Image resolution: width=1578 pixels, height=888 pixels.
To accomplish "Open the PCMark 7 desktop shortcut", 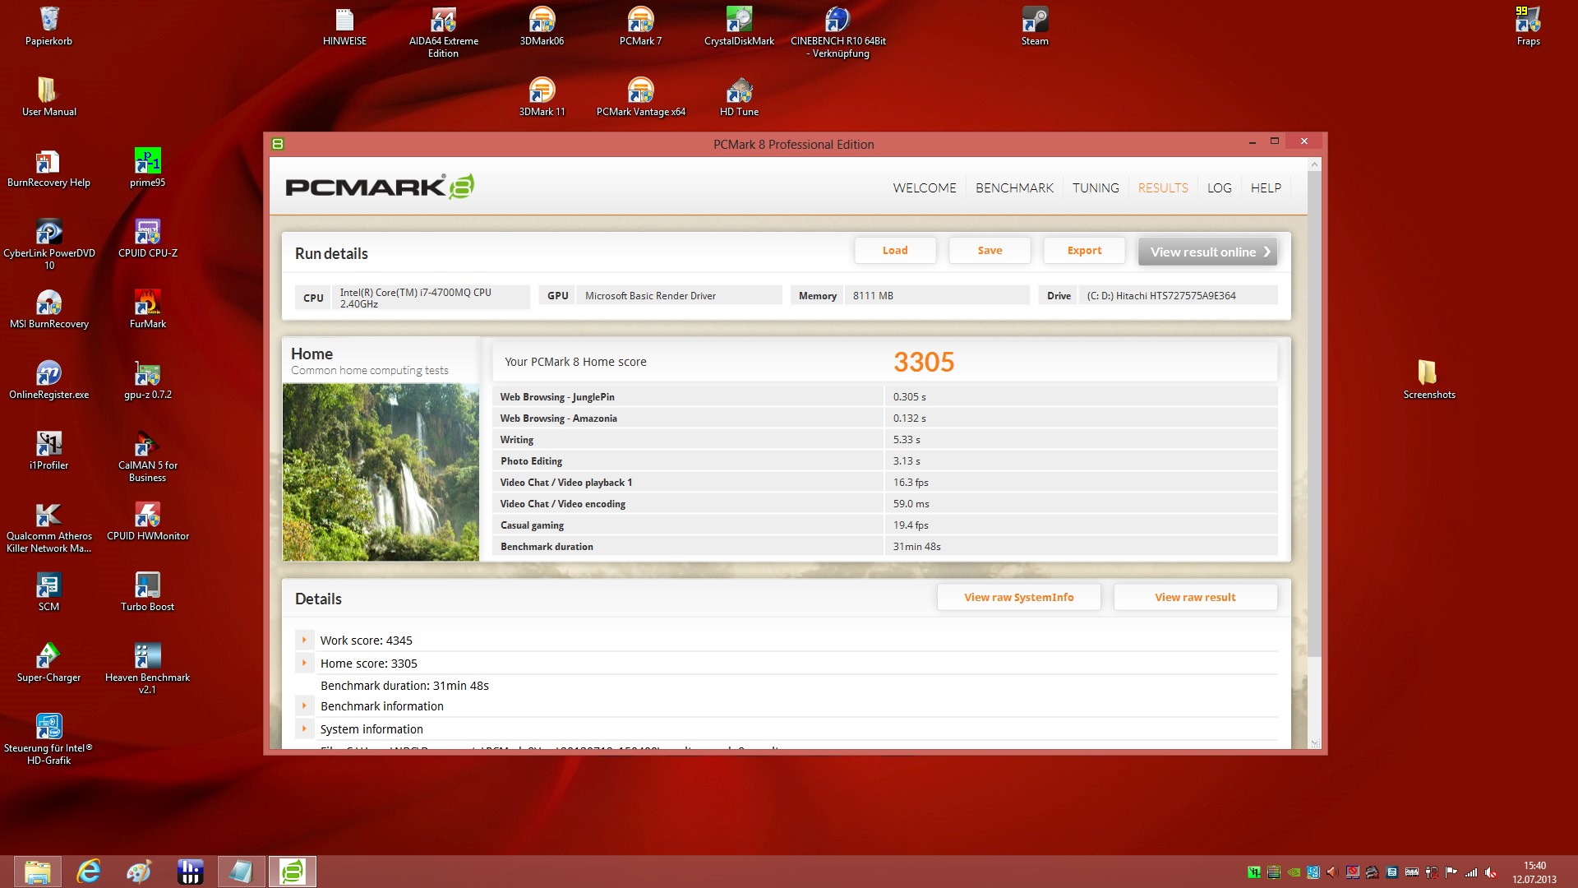I will click(x=640, y=26).
